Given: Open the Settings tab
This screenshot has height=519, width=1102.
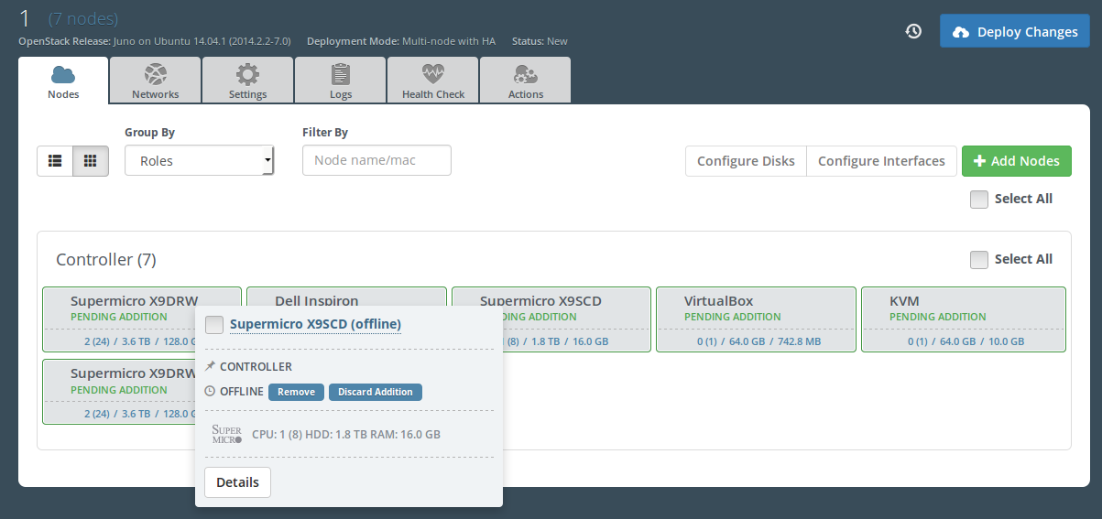Looking at the screenshot, I should (247, 81).
